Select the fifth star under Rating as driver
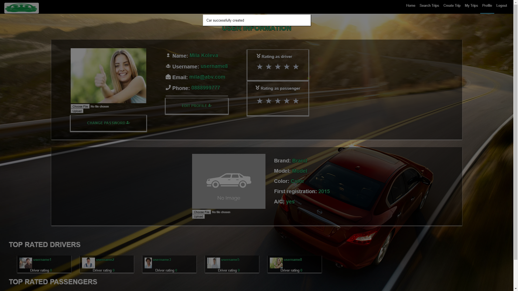This screenshot has width=518, height=291. tap(296, 67)
